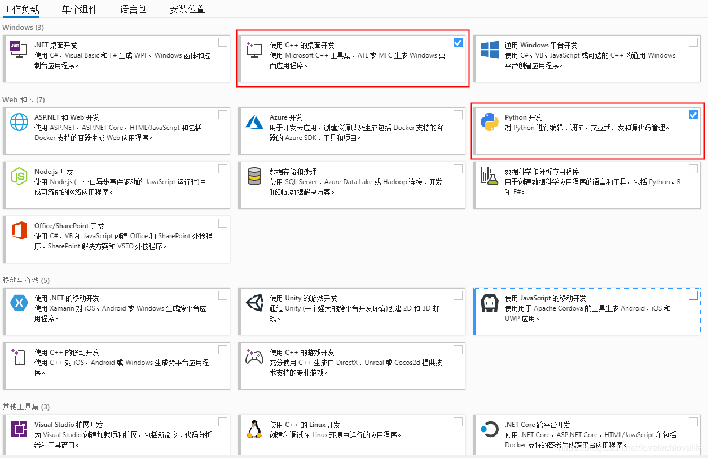Enable the .NET 桌面开发 checkbox
This screenshot has width=708, height=458.
click(x=223, y=42)
